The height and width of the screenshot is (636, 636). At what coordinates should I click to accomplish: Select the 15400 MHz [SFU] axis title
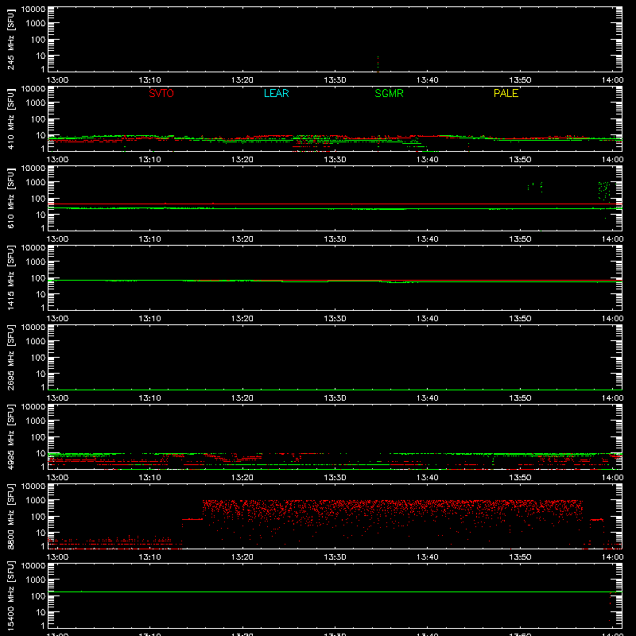(x=11, y=595)
